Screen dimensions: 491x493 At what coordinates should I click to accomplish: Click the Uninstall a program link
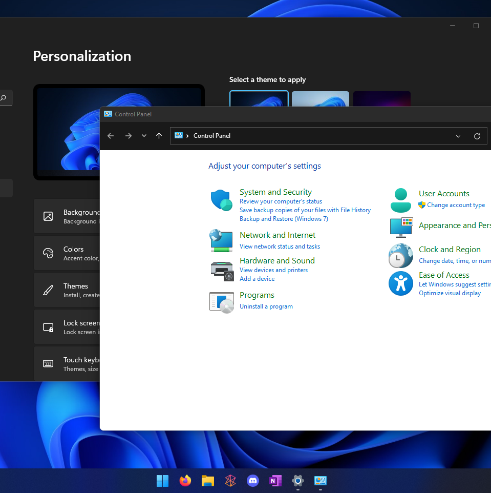point(266,306)
